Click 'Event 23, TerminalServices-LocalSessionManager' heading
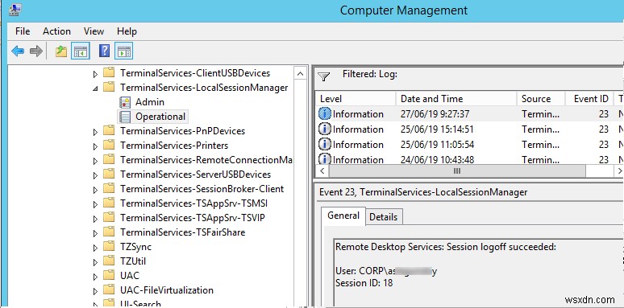The height and width of the screenshot is (308, 624). 423,192
